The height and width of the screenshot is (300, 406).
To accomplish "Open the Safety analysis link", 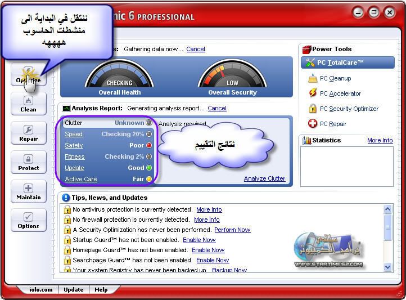I will click(74, 145).
